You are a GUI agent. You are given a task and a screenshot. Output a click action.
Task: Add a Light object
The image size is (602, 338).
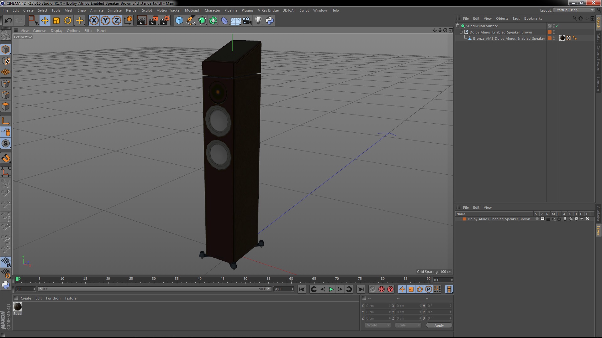click(258, 21)
